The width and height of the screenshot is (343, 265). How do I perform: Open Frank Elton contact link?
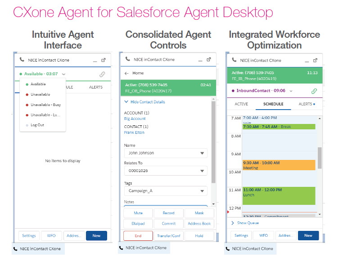pos(134,132)
